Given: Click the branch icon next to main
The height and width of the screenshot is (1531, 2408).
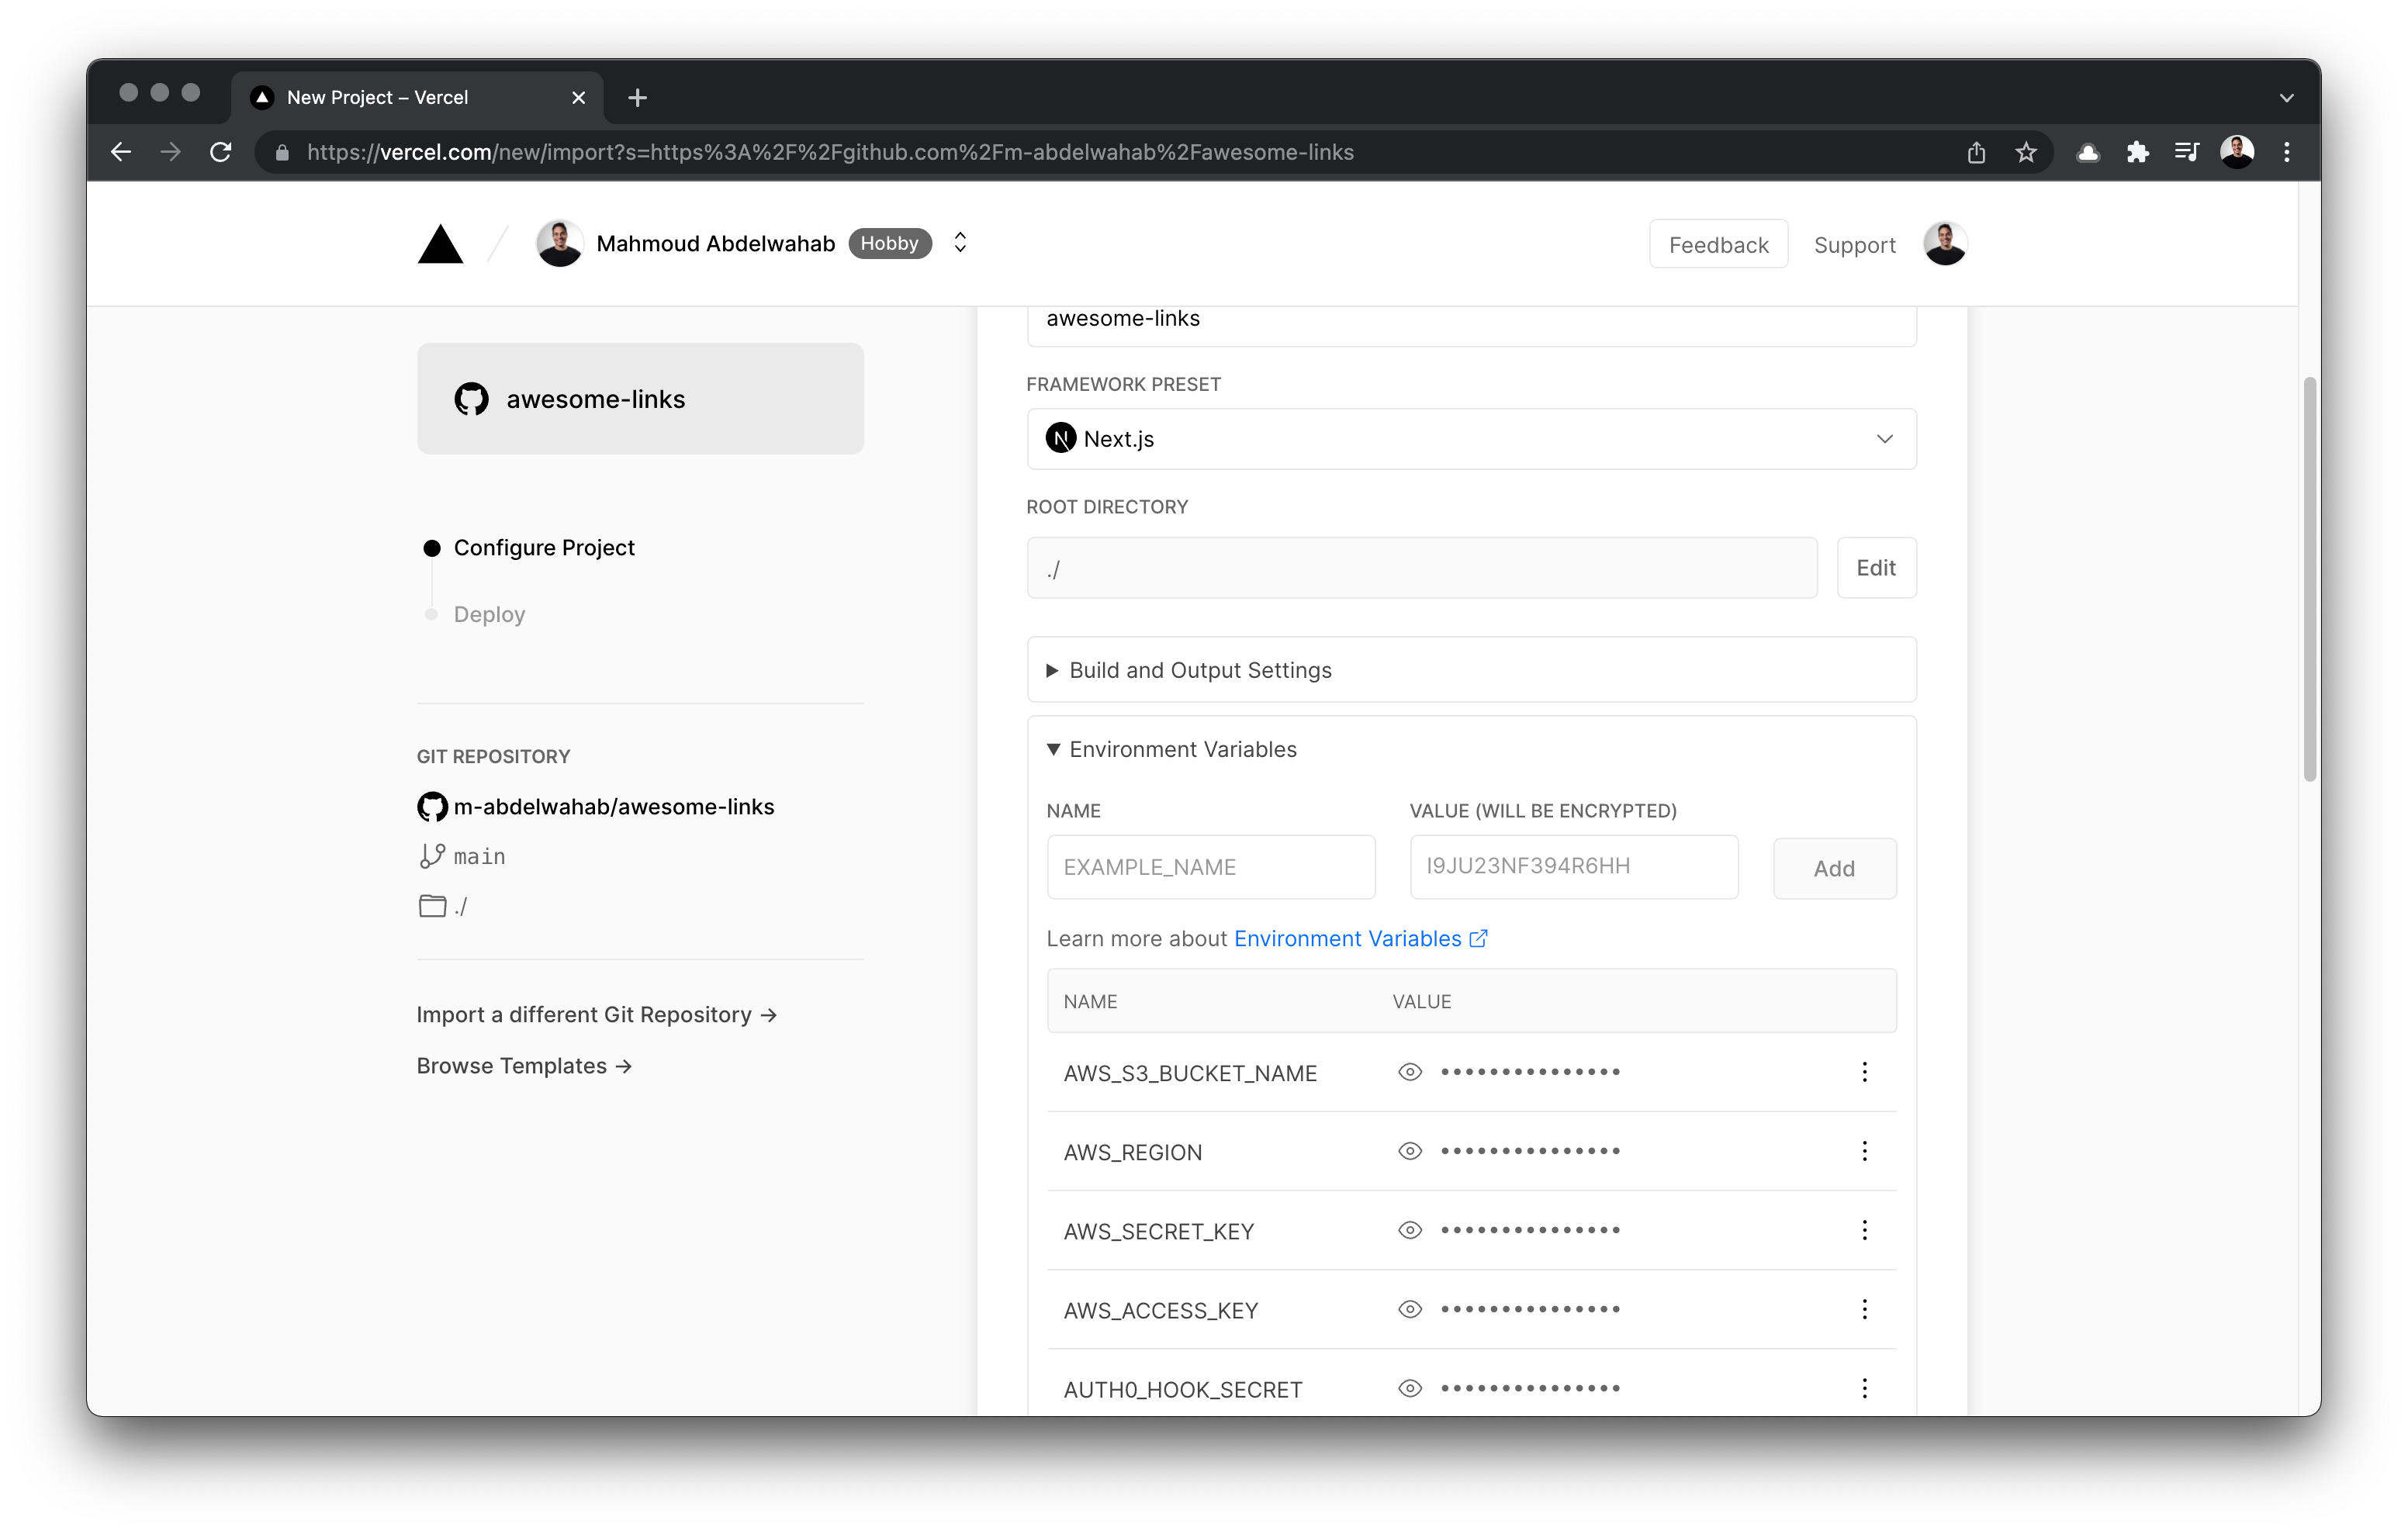Looking at the screenshot, I should coord(431,856).
